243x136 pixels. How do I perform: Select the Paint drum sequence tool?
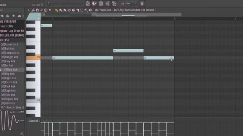coord(65,10)
